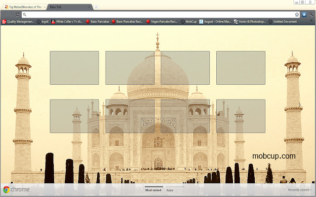Viewport: 316px width, 197px height.
Task: Expand the Recently closed menu
Action: tap(300, 190)
